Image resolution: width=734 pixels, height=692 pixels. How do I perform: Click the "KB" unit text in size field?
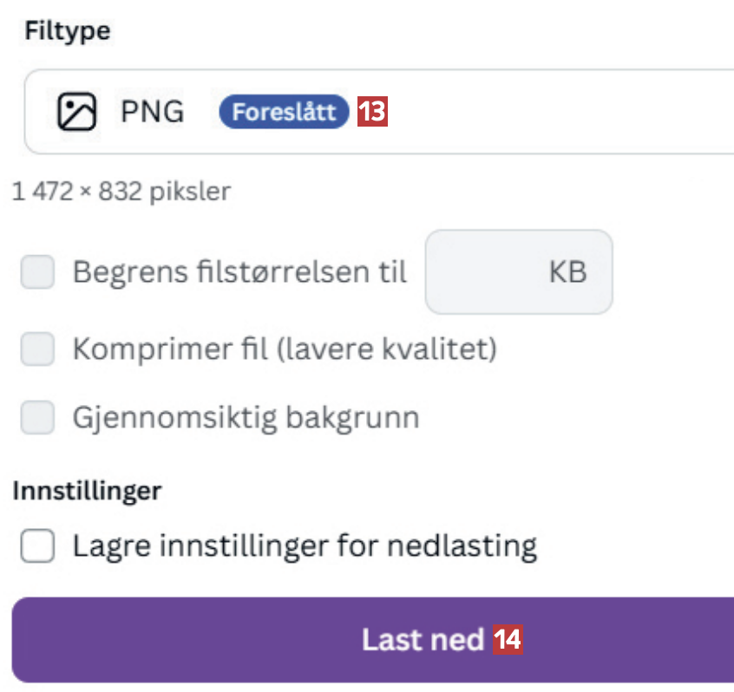point(567,272)
